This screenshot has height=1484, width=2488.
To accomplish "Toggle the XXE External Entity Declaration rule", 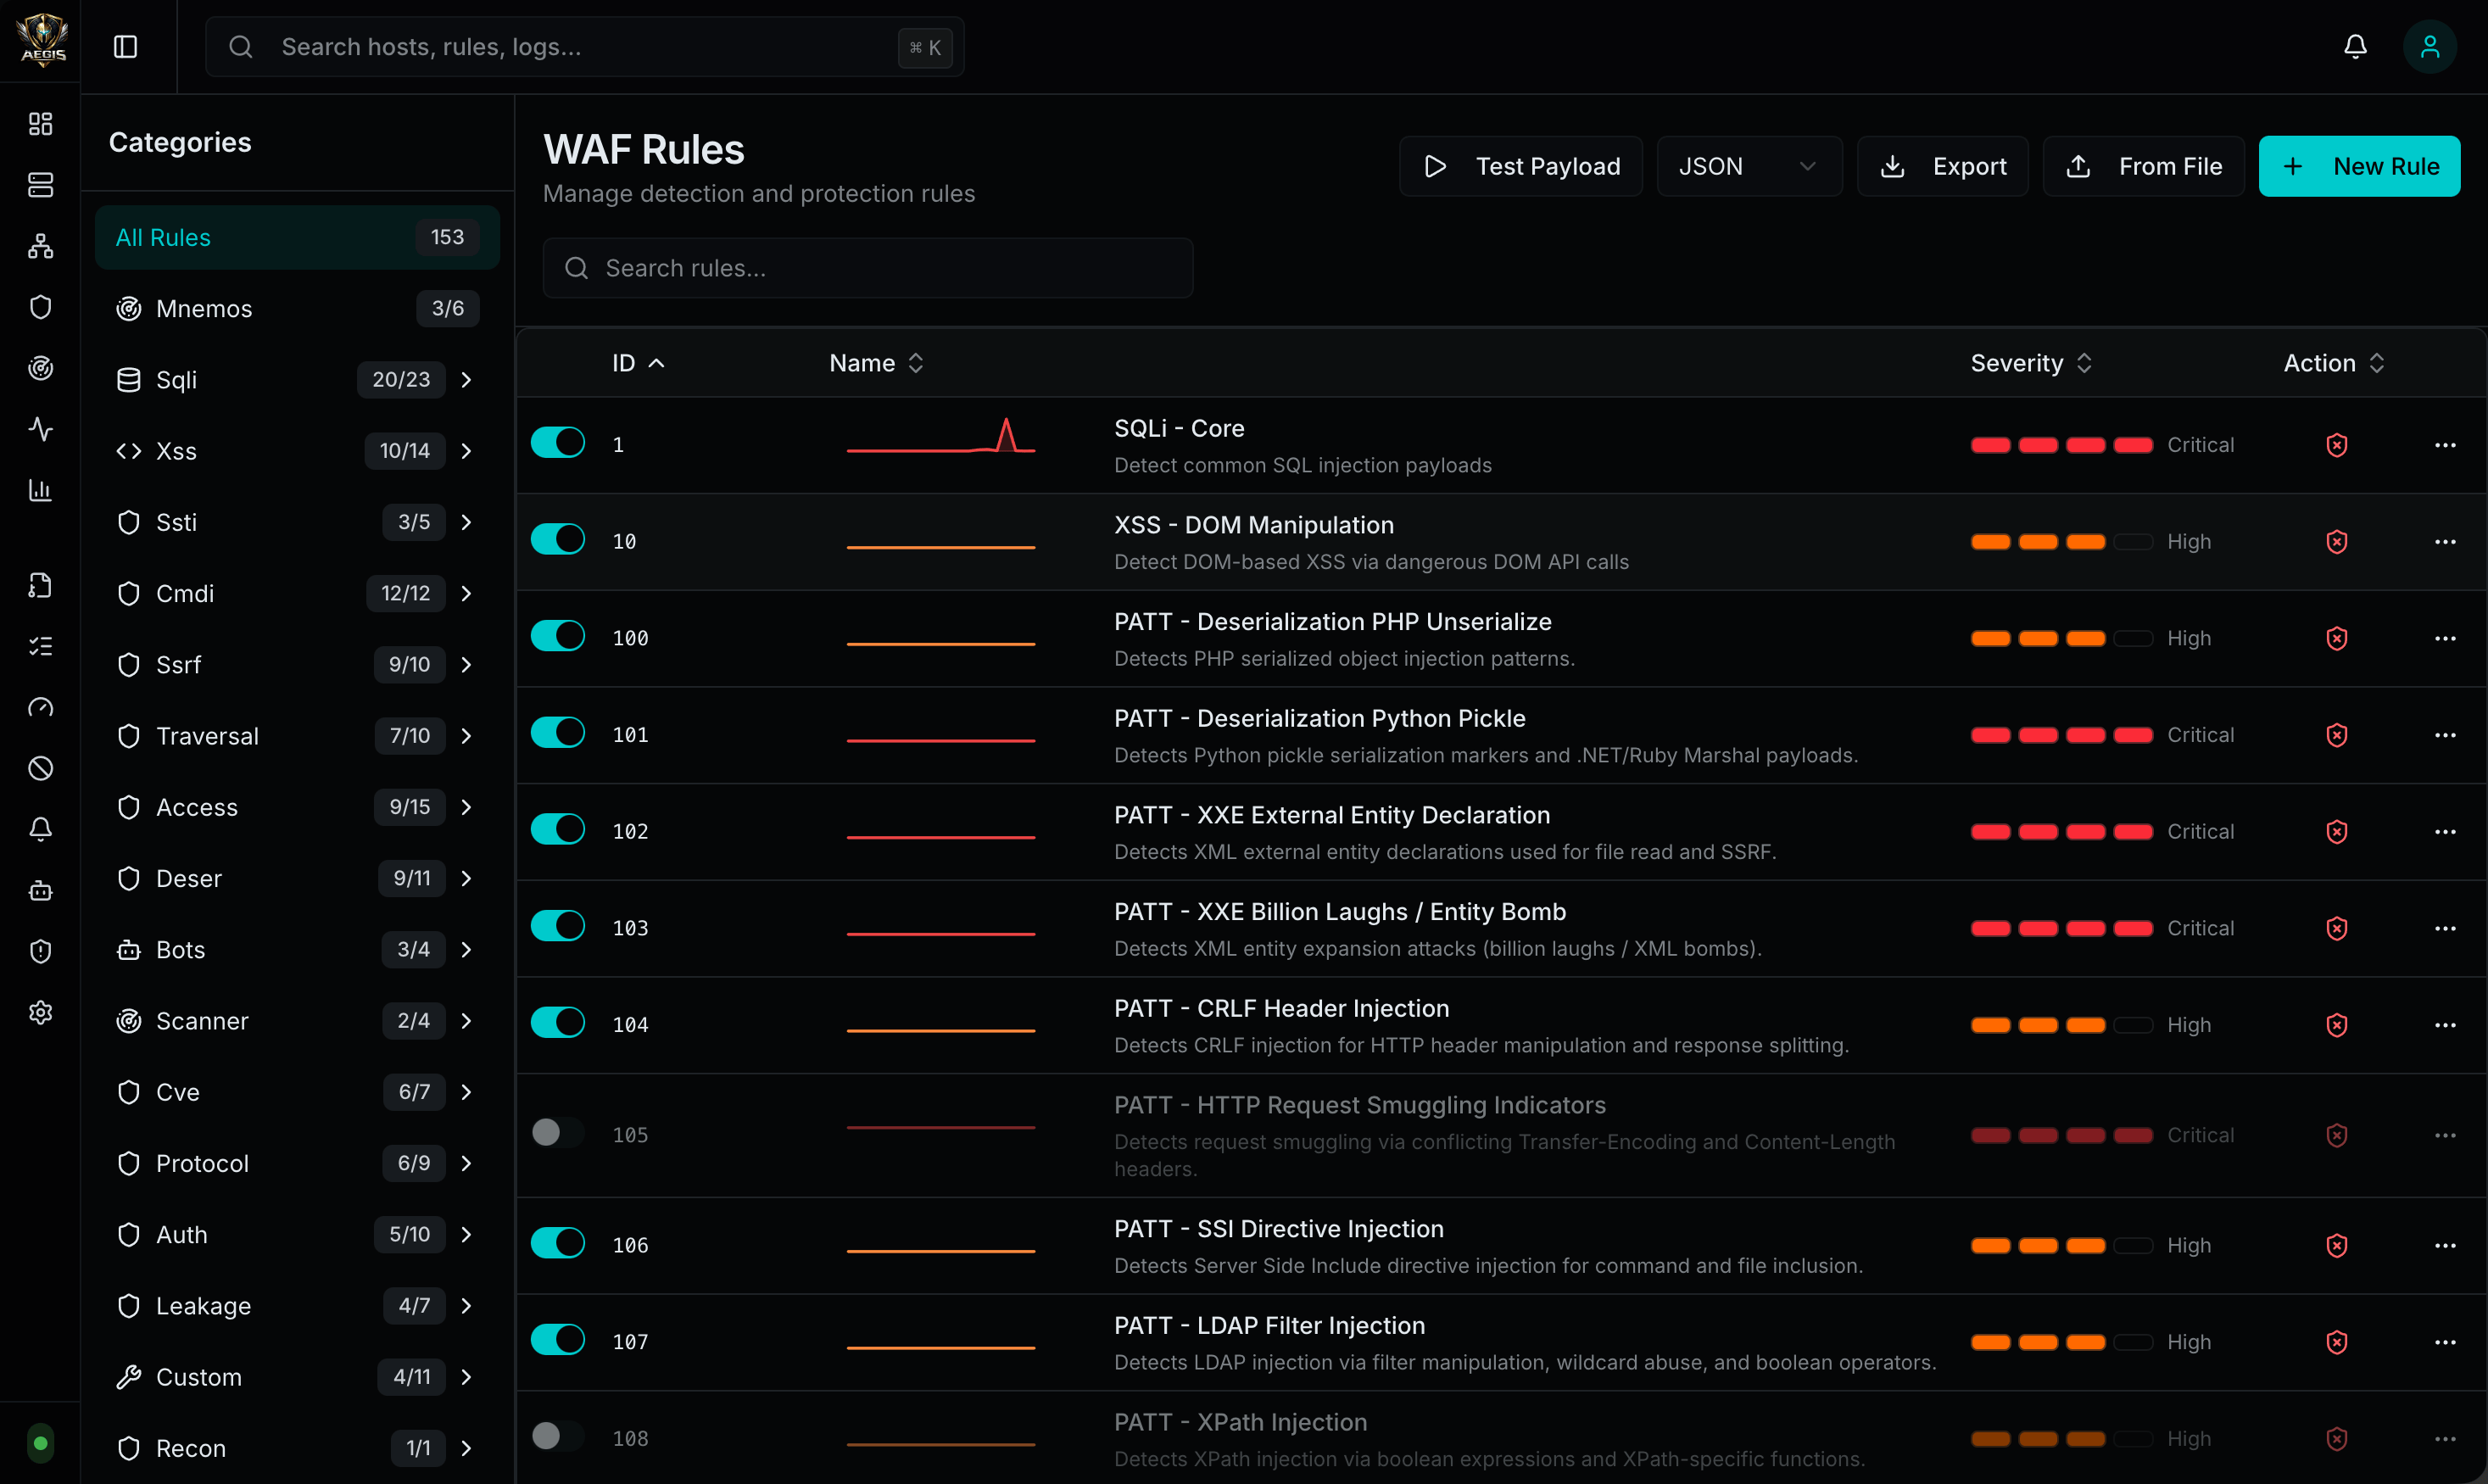I will (557, 829).
